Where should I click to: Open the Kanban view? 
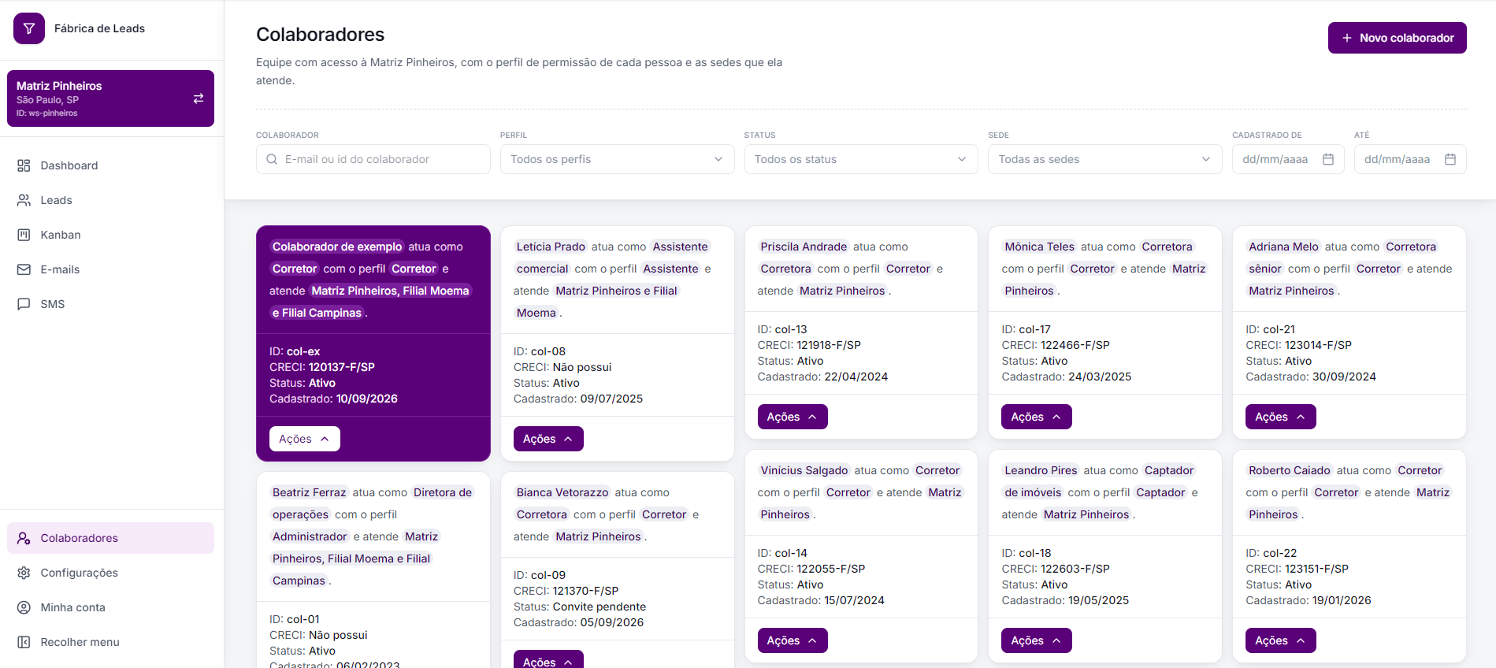click(110, 235)
